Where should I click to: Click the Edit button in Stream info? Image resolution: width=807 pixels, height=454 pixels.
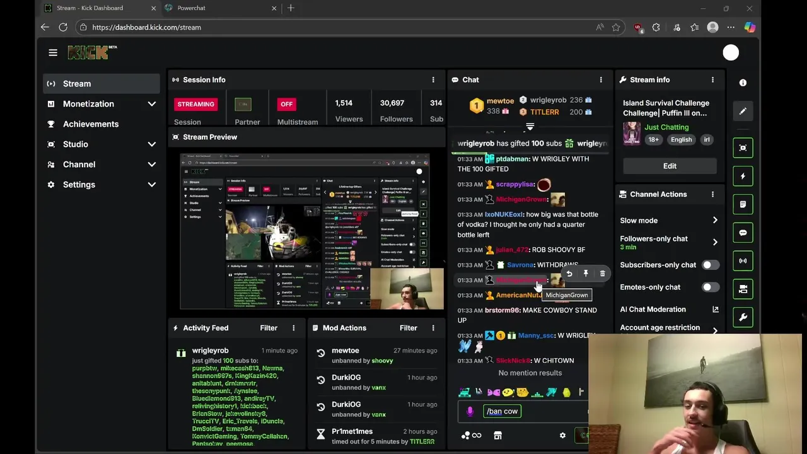pyautogui.click(x=670, y=166)
